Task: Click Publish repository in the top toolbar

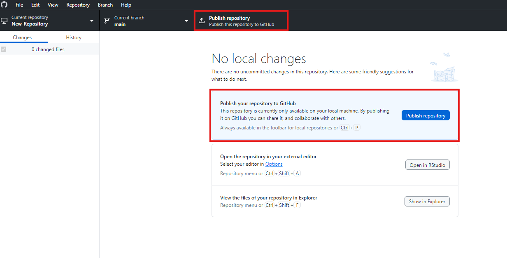Action: pyautogui.click(x=241, y=21)
